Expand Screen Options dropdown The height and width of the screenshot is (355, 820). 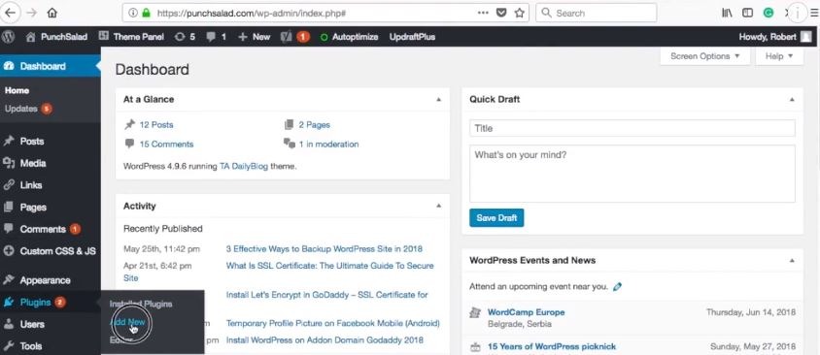705,56
